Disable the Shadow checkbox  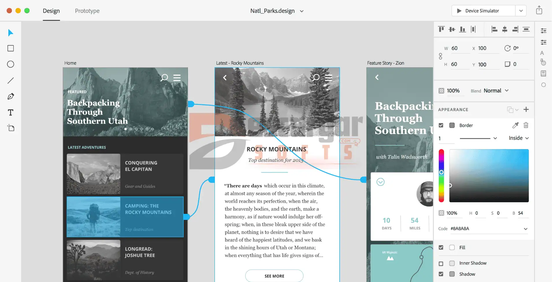pos(441,274)
